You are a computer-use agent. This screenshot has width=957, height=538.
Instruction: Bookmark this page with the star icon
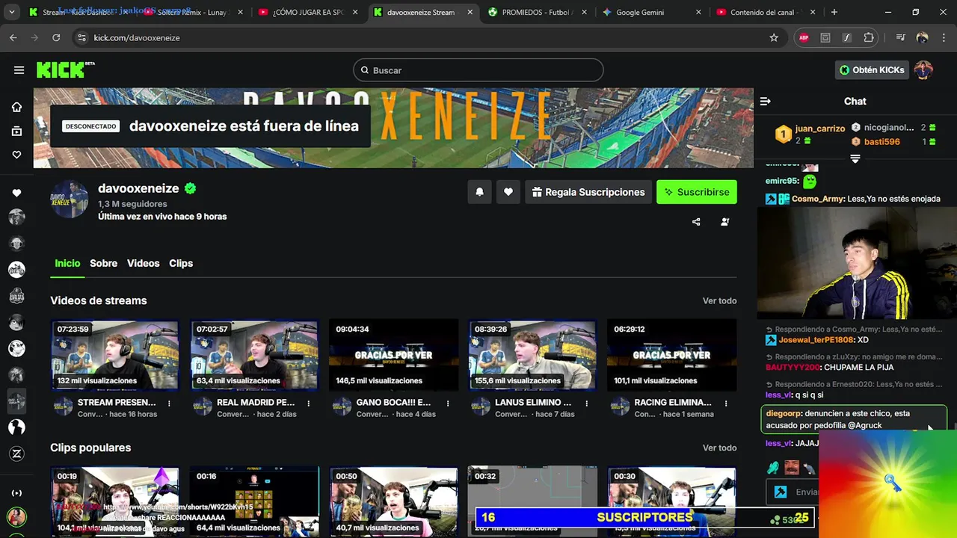[x=774, y=37]
